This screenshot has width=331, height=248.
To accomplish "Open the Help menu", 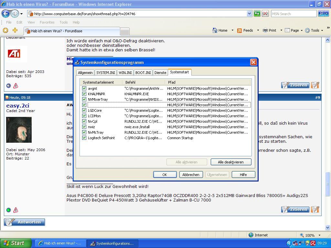I will point(76,22).
